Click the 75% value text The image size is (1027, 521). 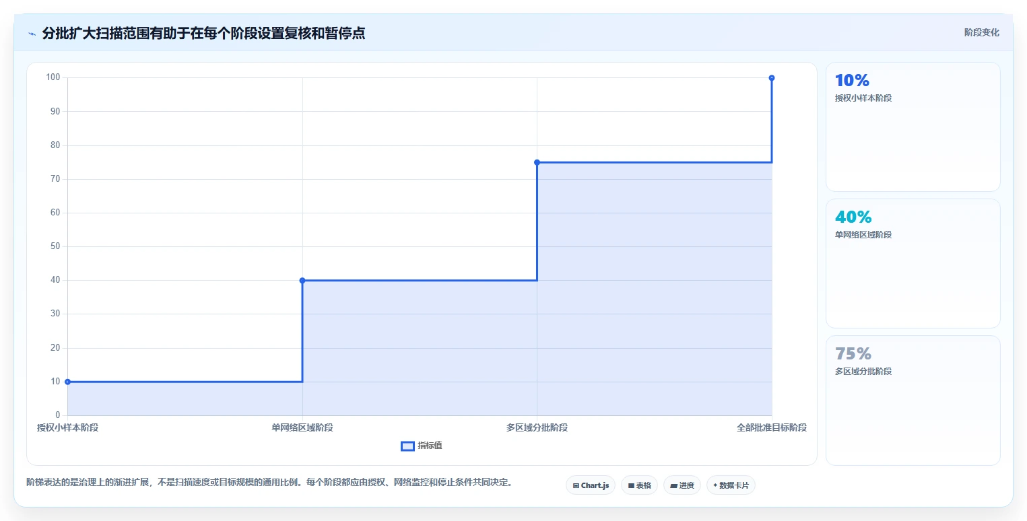853,354
